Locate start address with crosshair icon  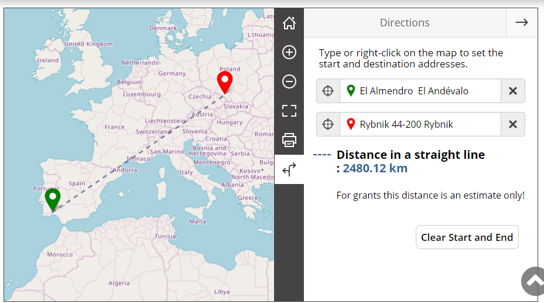[329, 91]
